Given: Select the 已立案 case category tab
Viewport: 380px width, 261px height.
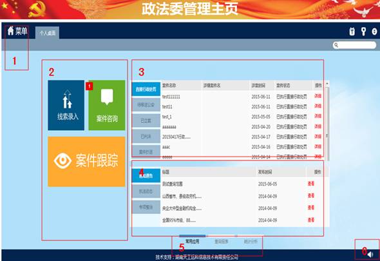Looking at the screenshot, I should click(146, 121).
